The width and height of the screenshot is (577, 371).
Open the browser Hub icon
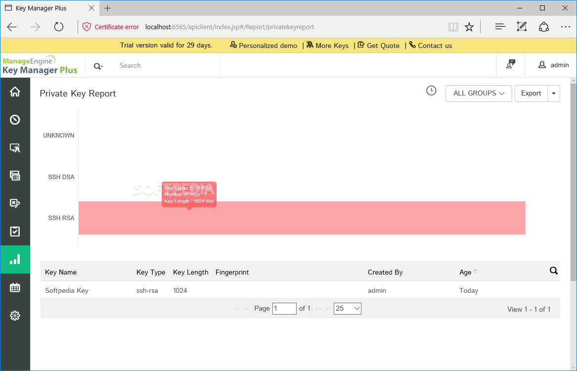click(500, 27)
